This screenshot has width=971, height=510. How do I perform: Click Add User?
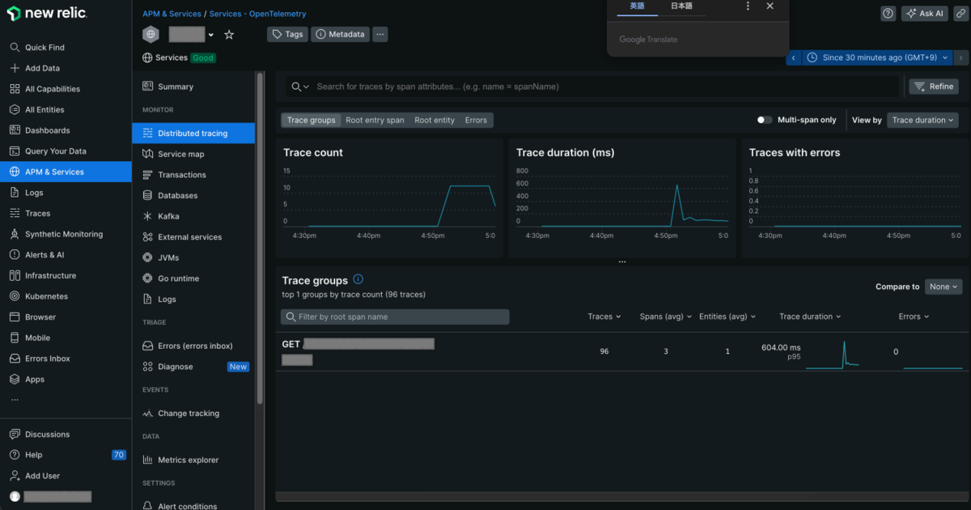tap(42, 476)
